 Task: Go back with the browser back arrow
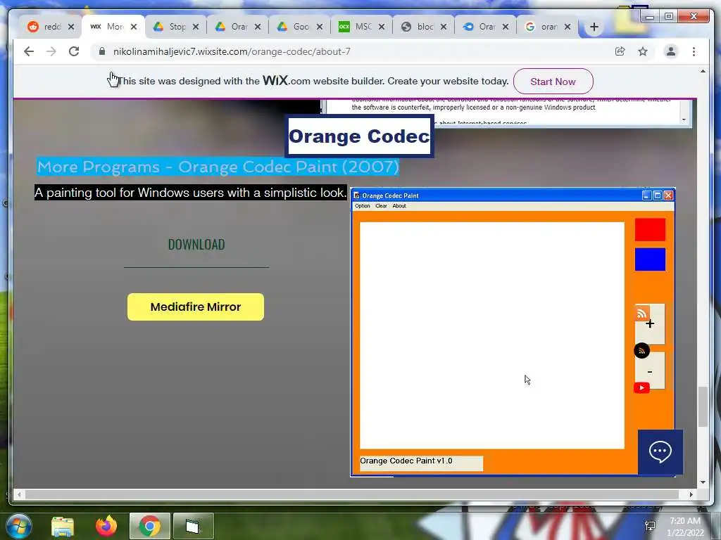coord(29,51)
